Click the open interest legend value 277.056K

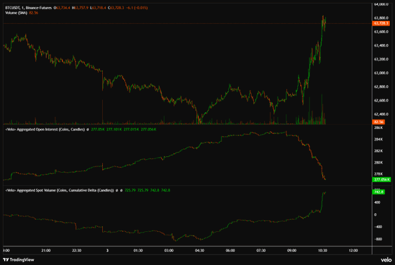coord(149,130)
